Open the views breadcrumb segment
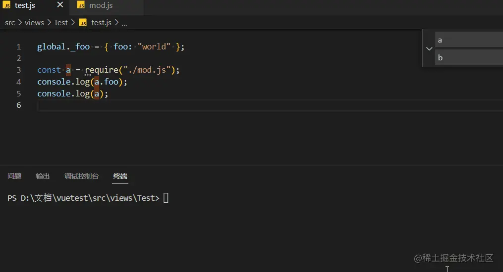503x272 pixels. (34, 22)
